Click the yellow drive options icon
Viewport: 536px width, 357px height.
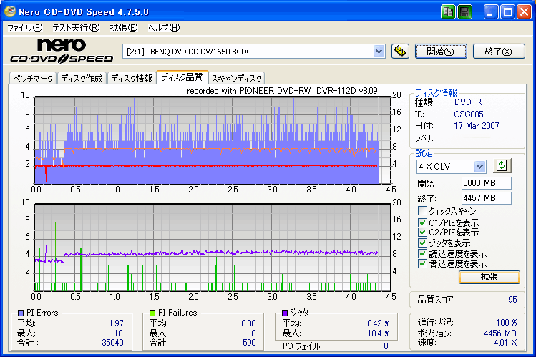(400, 51)
